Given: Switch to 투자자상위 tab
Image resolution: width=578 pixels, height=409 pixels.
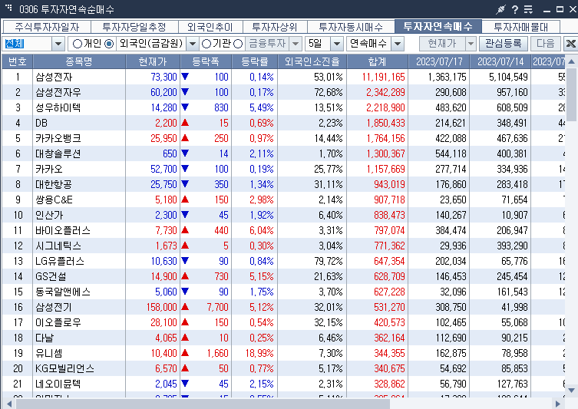Looking at the screenshot, I should pos(275,27).
